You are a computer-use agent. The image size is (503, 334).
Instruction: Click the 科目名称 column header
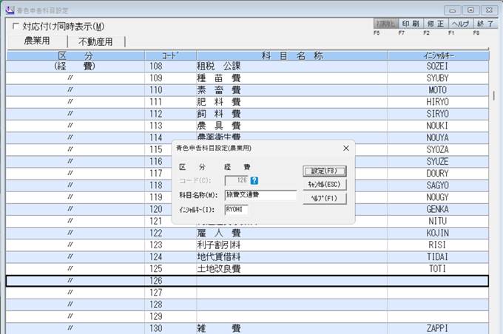pyautogui.click(x=291, y=55)
